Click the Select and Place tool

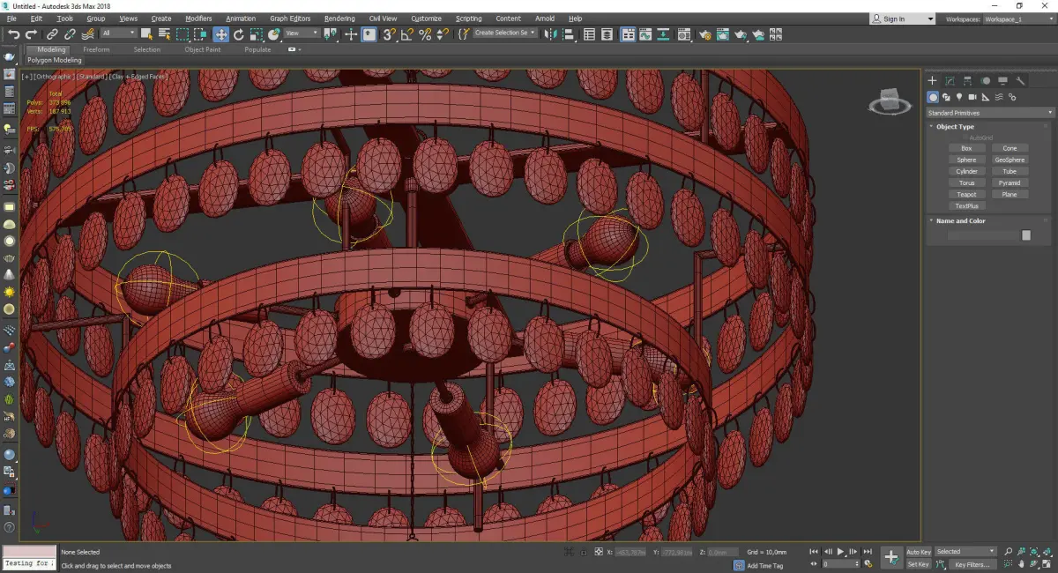click(x=274, y=34)
